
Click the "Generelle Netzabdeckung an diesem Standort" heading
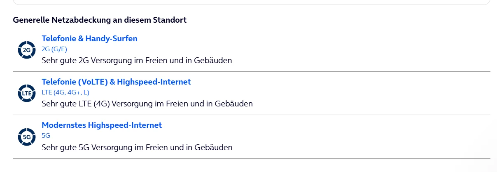pyautogui.click(x=100, y=20)
